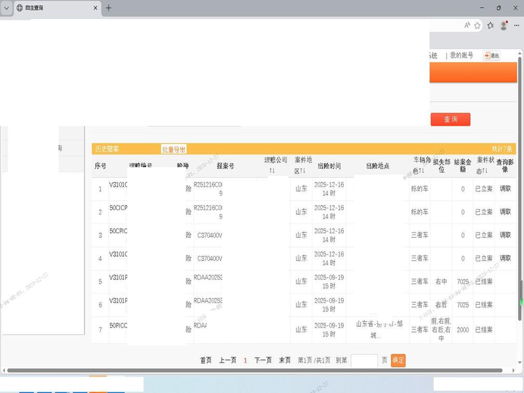The height and width of the screenshot is (393, 524).
Task: Click the Read Aloud icon in address bar
Action: [468, 25]
